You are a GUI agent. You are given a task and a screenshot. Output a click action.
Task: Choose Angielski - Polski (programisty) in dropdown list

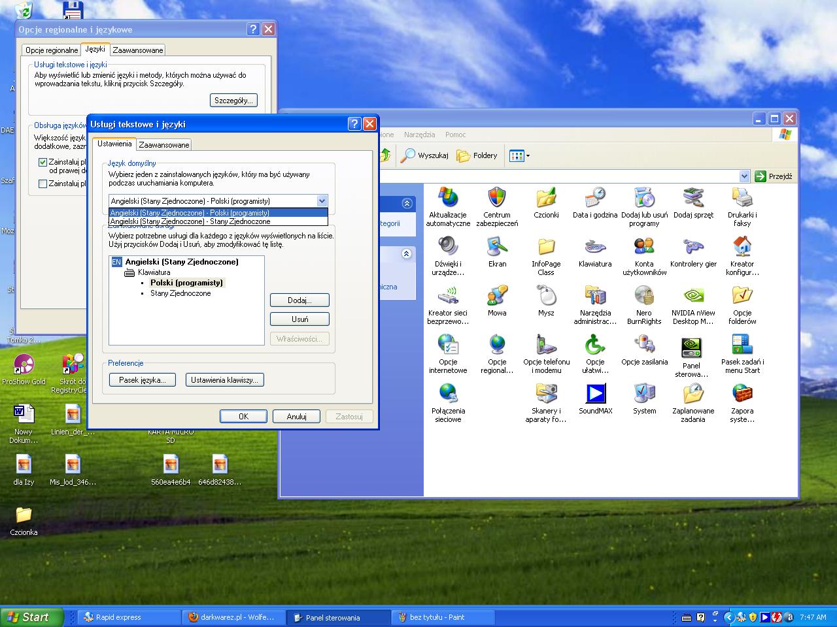point(218,213)
